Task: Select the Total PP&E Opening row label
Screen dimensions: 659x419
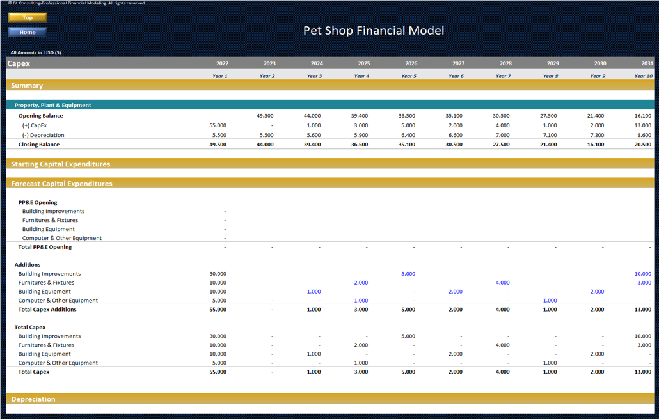Action: point(45,247)
